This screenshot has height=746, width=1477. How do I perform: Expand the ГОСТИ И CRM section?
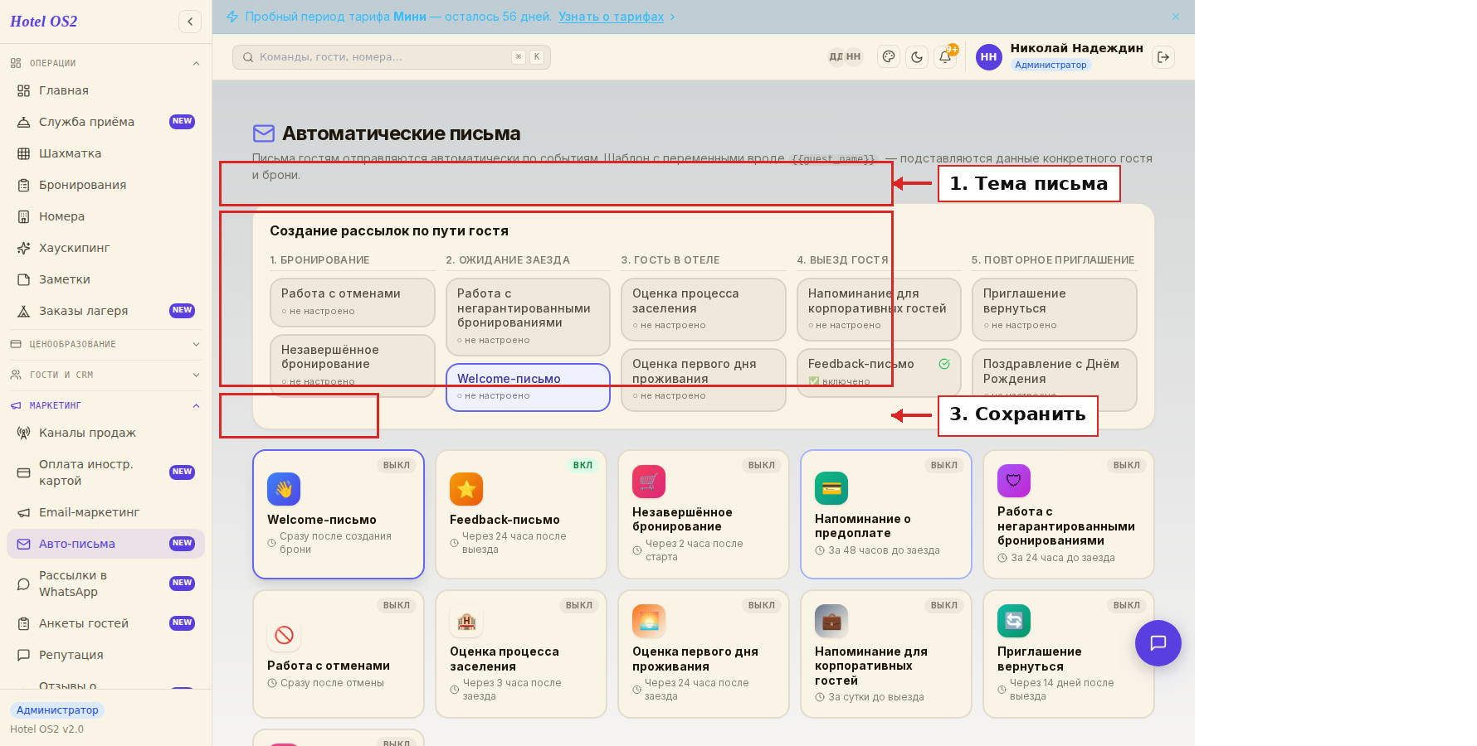coord(105,375)
